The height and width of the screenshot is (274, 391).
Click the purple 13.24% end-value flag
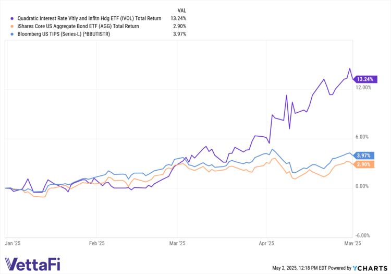(365, 79)
